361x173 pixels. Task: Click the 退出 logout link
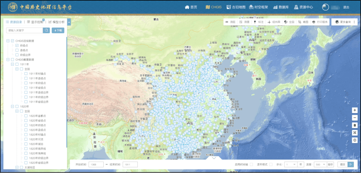[x=346, y=7]
